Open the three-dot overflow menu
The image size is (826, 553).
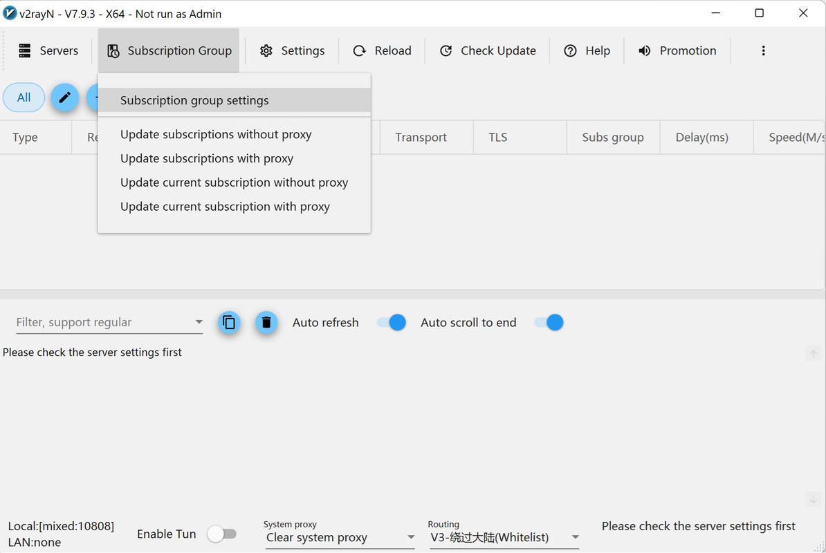coord(763,50)
